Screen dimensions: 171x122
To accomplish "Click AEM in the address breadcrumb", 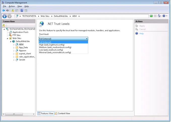I will (74, 16).
